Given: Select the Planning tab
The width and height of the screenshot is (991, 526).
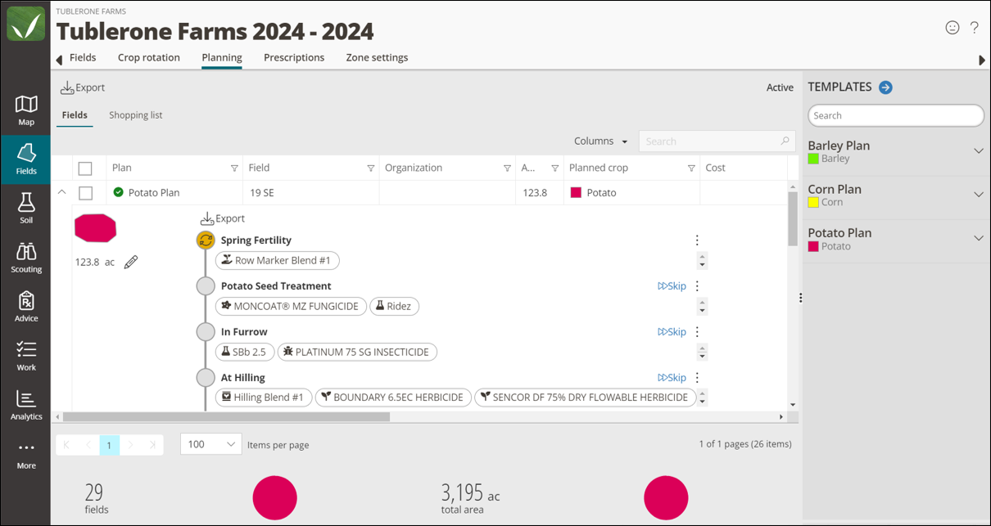Looking at the screenshot, I should pyautogui.click(x=222, y=57).
